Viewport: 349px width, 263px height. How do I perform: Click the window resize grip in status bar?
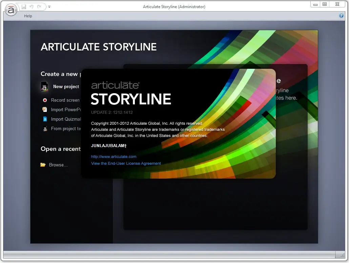(x=343, y=256)
